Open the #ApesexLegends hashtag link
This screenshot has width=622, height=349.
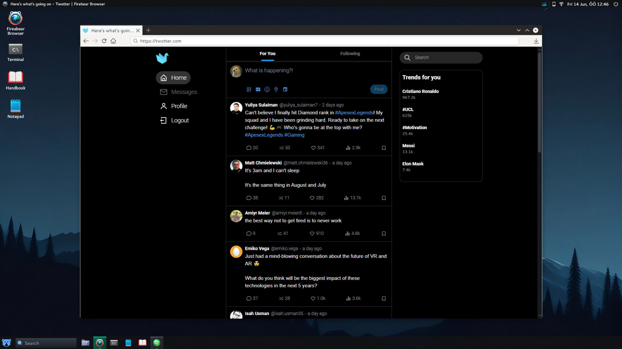click(x=353, y=112)
